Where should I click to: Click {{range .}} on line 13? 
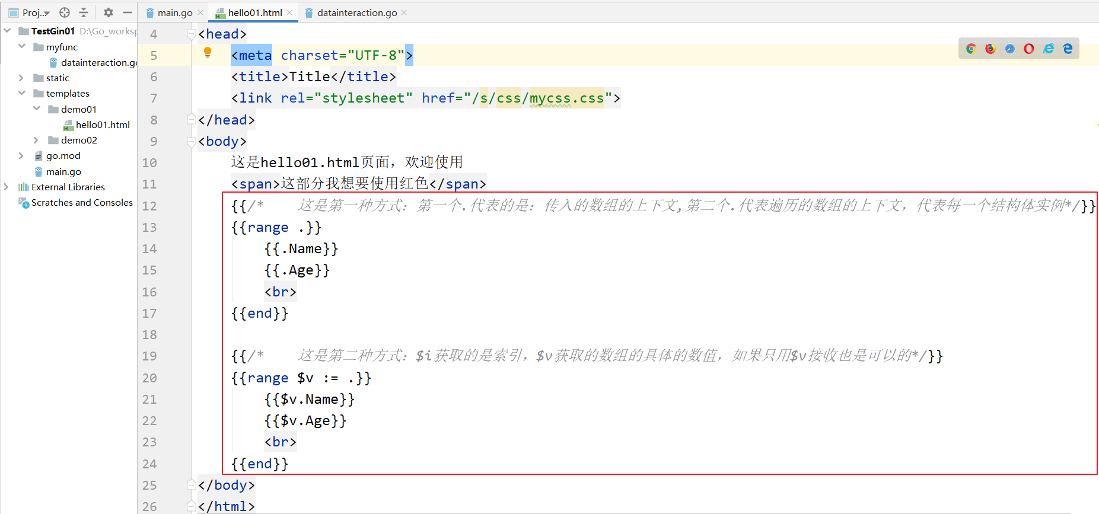[x=276, y=227]
